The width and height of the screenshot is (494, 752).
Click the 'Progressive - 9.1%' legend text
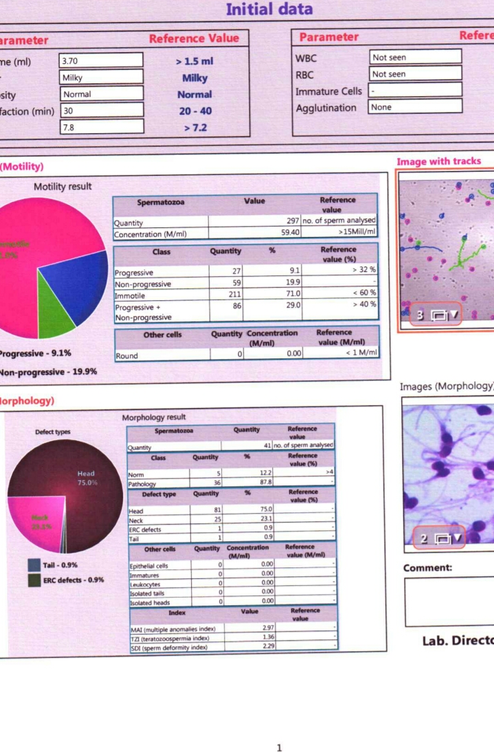36,354
